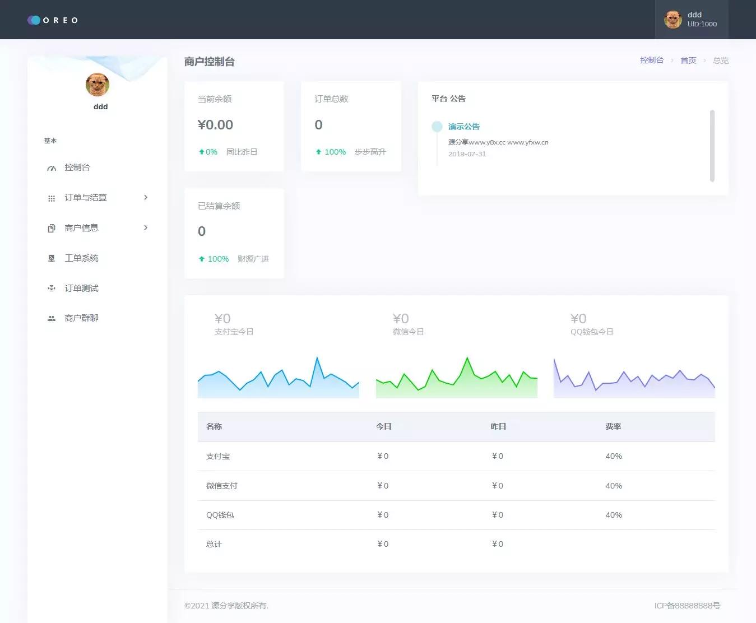
Task: Click the 工单系统 ticket icon
Action: point(52,258)
